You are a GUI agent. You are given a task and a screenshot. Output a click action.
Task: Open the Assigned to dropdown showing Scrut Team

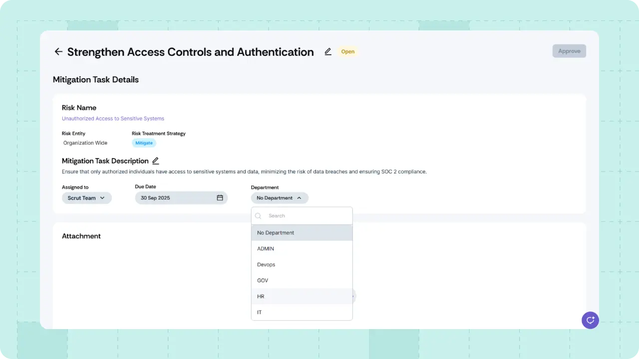86,197
